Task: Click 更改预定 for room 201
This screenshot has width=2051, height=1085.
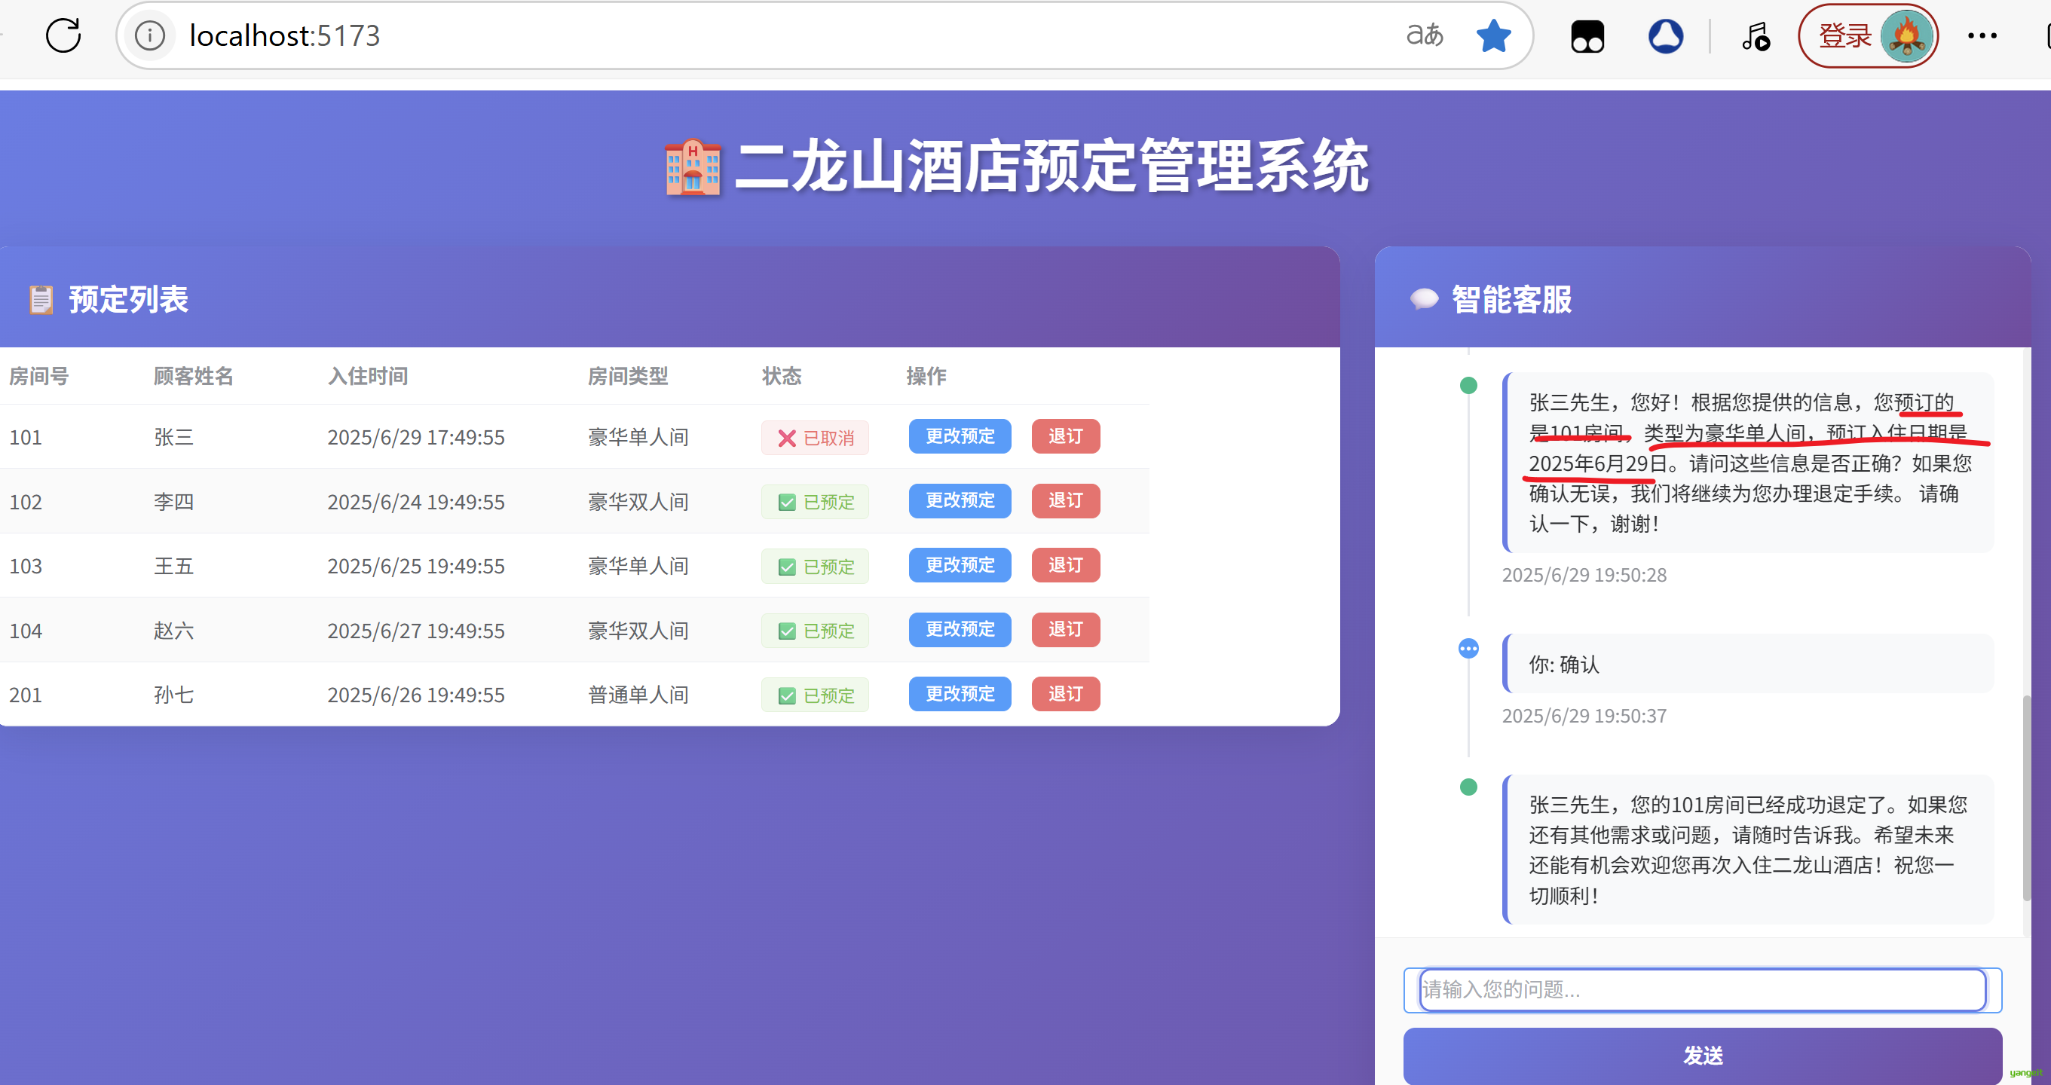Action: pyautogui.click(x=960, y=694)
